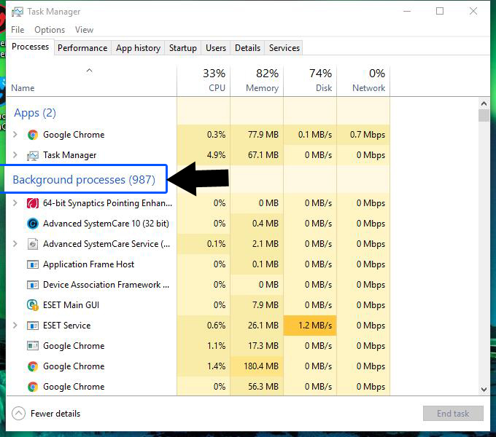Click the Synaptics Pointing Enhancements icon
This screenshot has height=437, width=496.
33,203
